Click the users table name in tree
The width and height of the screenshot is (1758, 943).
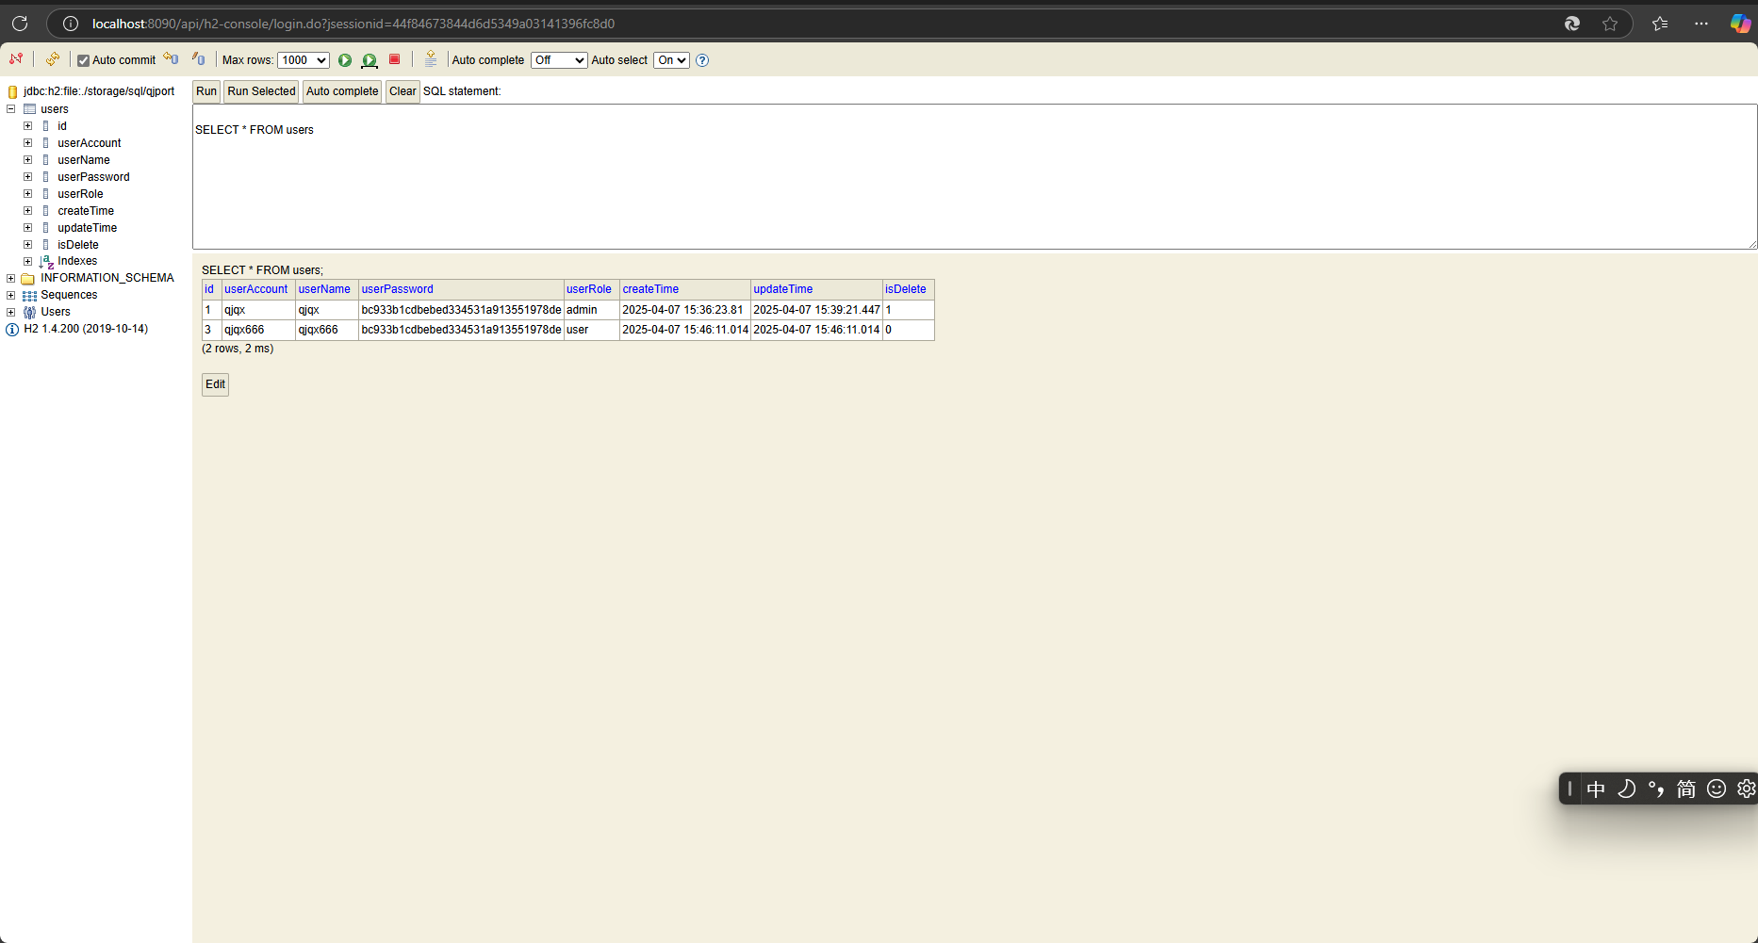point(55,109)
